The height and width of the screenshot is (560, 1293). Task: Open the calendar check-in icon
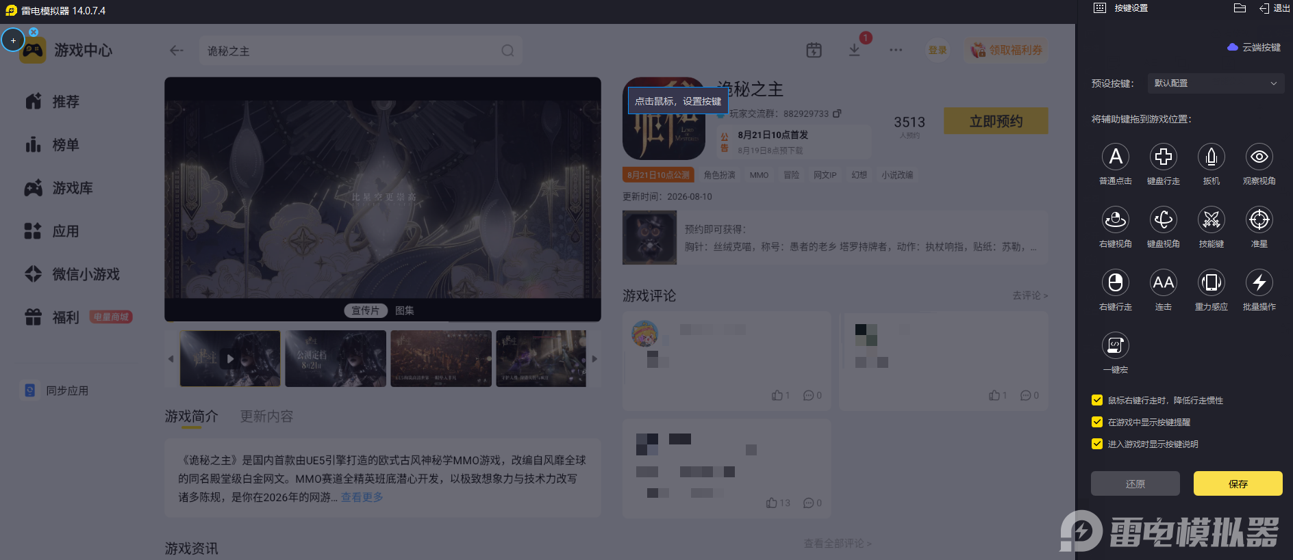tap(814, 50)
